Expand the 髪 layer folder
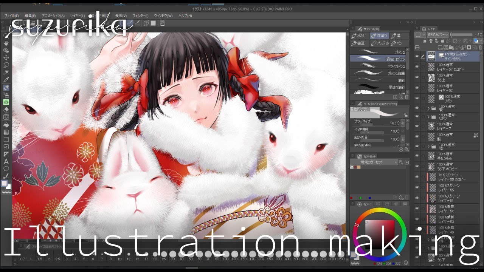484x272 pixels. 429,108
